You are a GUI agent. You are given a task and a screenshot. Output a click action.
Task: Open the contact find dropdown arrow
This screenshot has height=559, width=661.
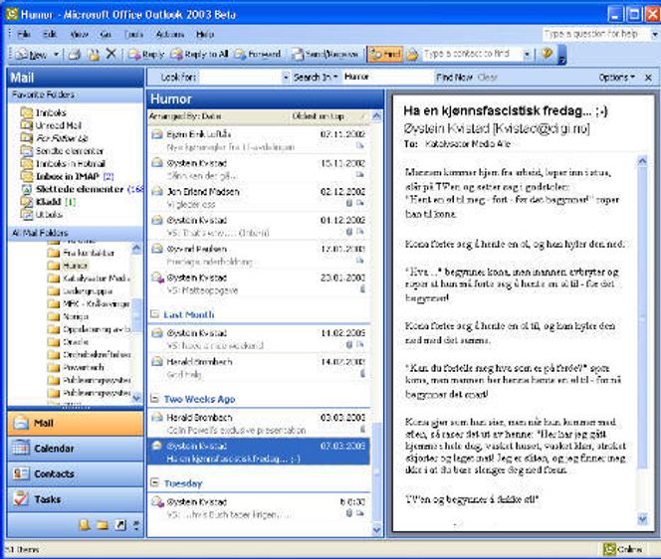pyautogui.click(x=527, y=55)
